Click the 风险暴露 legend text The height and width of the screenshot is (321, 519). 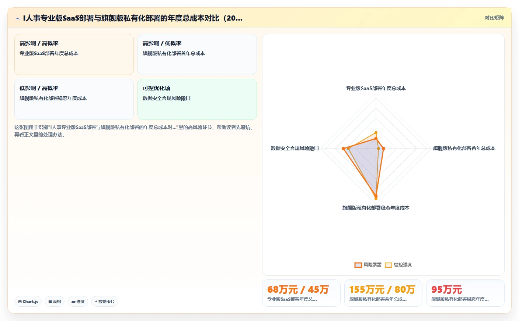(x=372, y=265)
